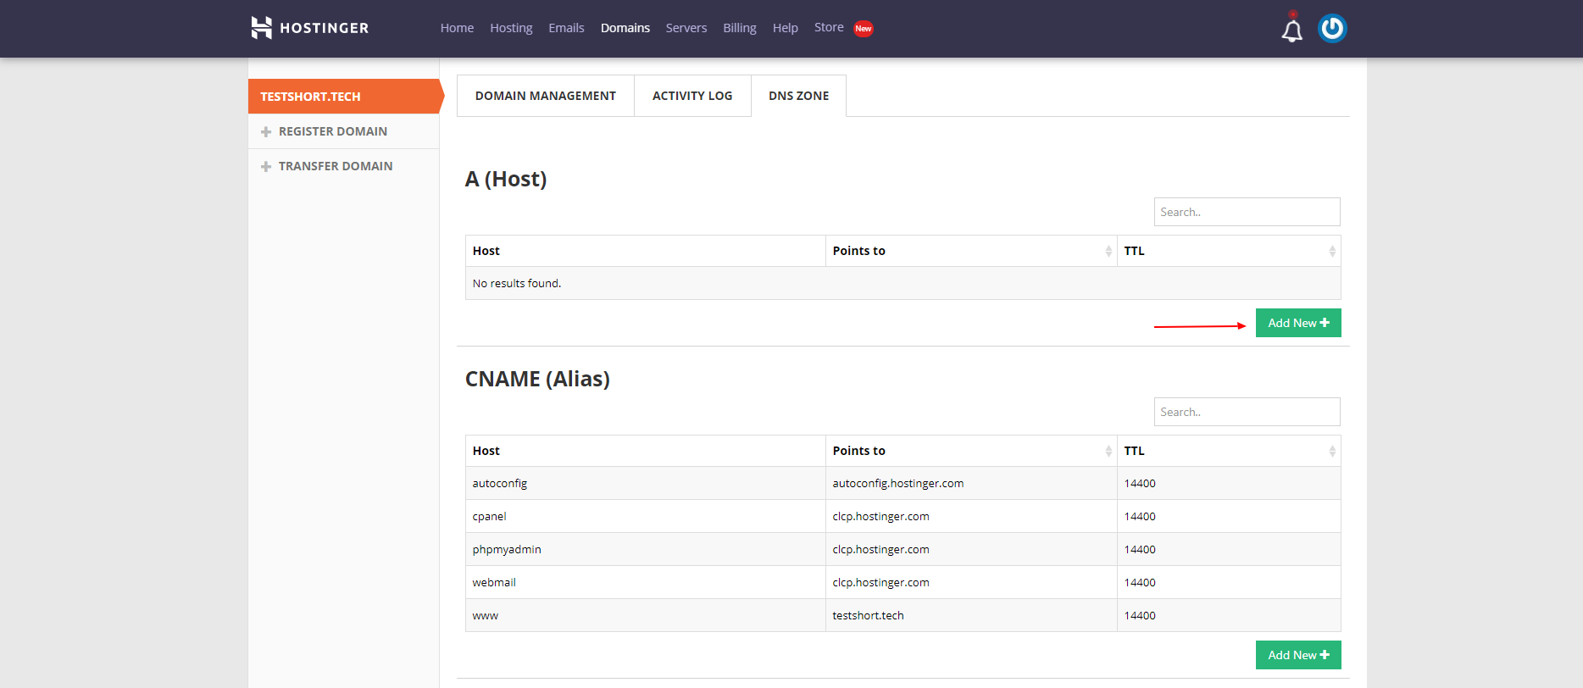Add new CNAME (Alias) record
This screenshot has width=1583, height=688.
pyautogui.click(x=1298, y=655)
